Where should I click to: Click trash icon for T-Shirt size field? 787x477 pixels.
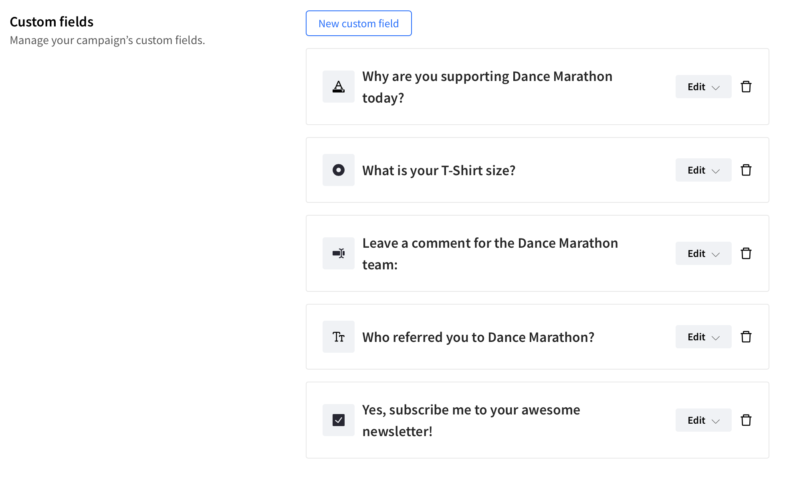click(746, 170)
